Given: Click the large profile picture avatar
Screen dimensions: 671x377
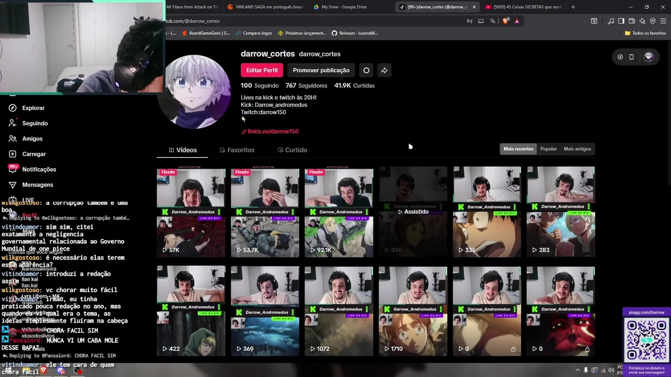Looking at the screenshot, I should point(195,91).
